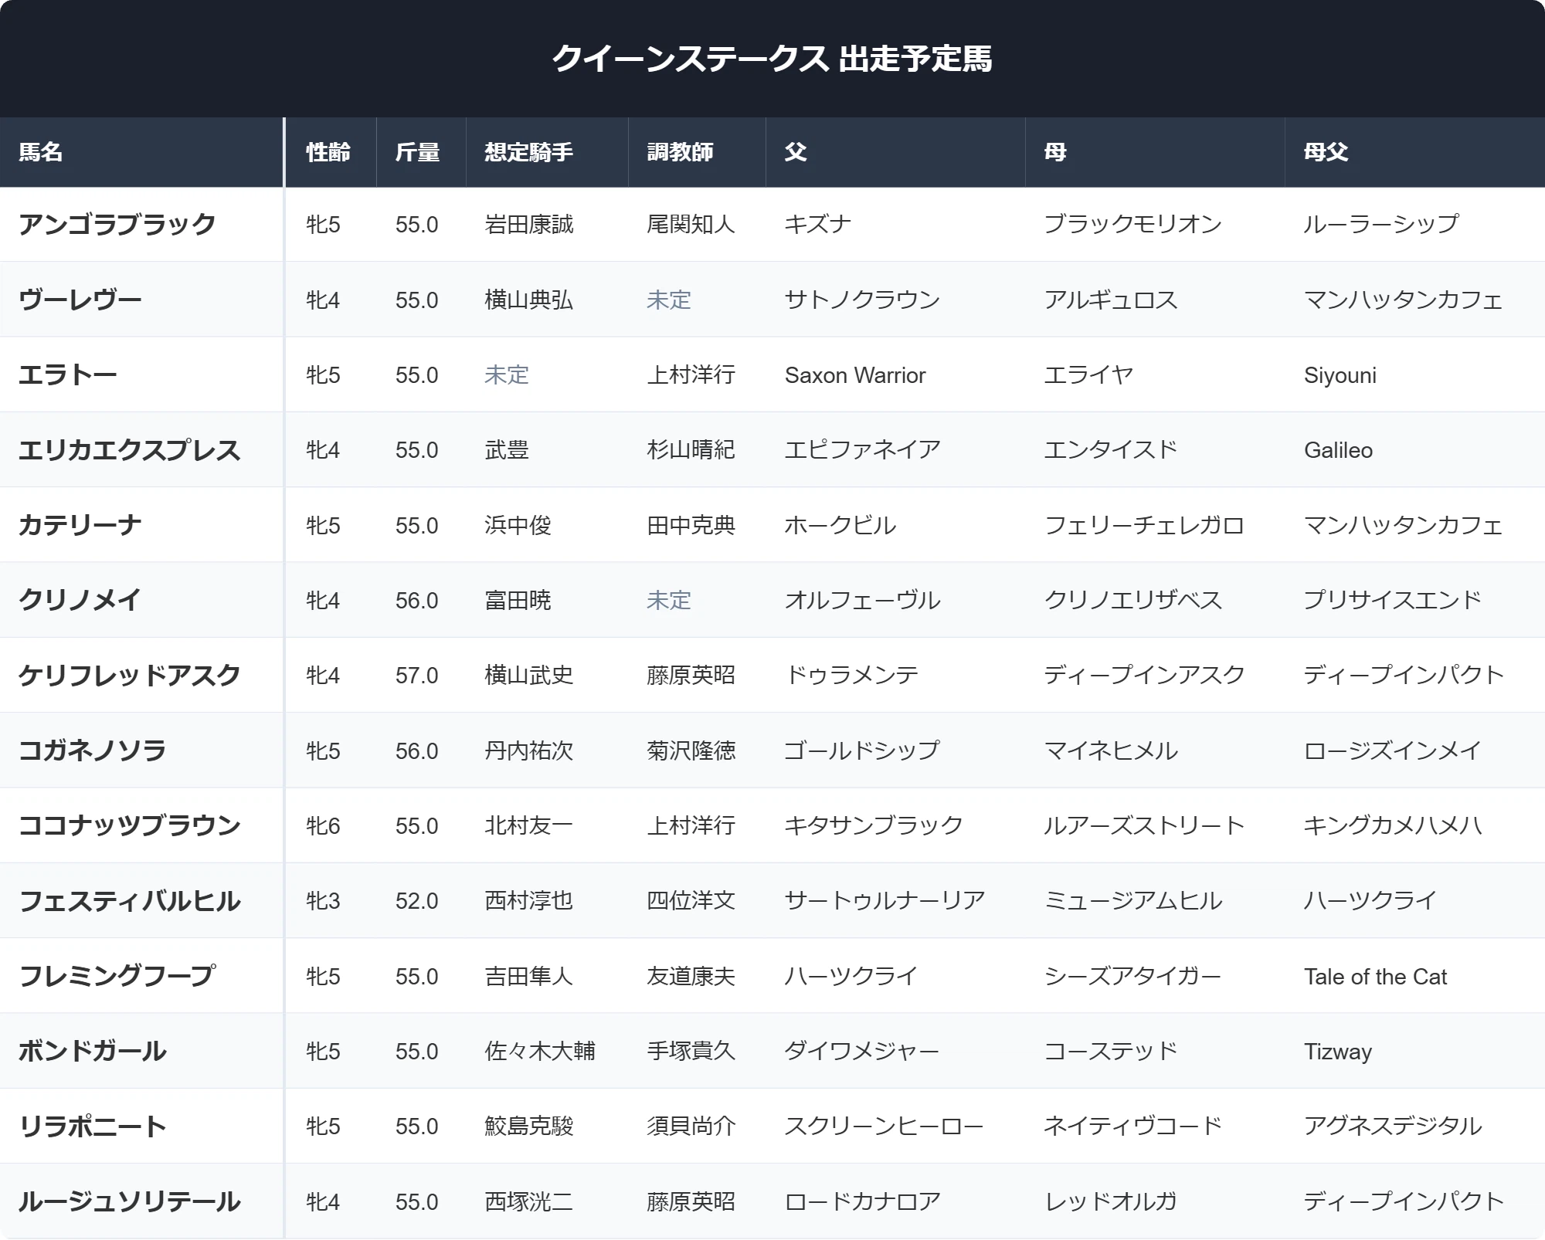Click title クイーンステークス 出走予定馬
Viewport: 1545px width, 1240px height.
point(772,59)
